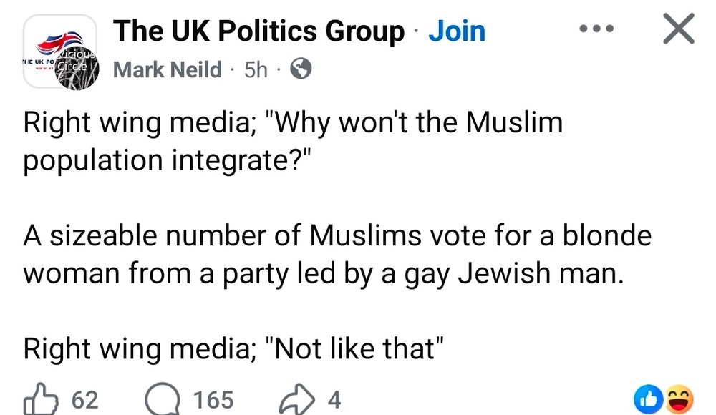Viewport: 716px width, 415px height.
Task: Dismiss the post with the X icon
Action: coord(677,30)
